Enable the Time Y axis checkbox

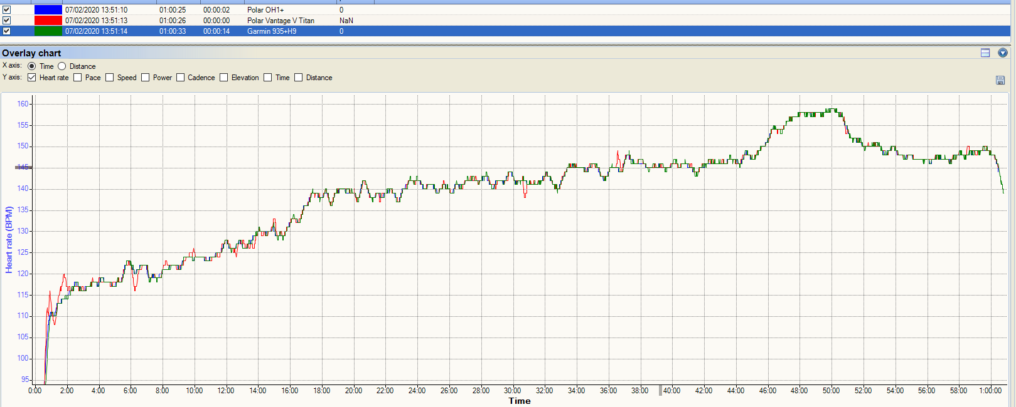tap(268, 78)
